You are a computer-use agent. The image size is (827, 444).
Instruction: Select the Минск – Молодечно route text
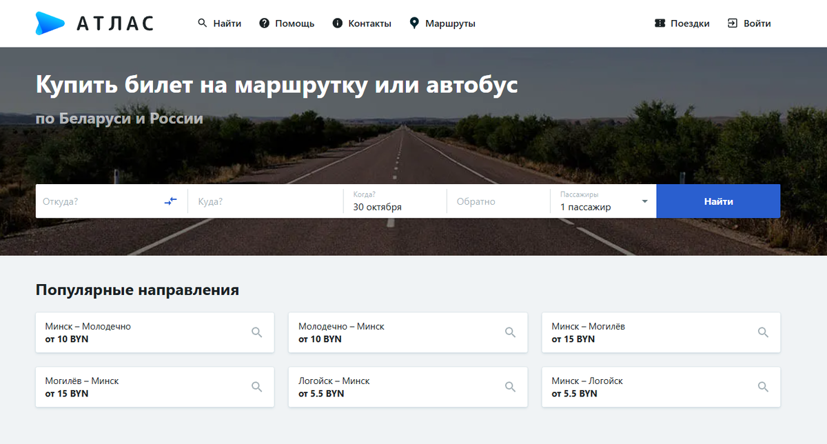tap(88, 326)
